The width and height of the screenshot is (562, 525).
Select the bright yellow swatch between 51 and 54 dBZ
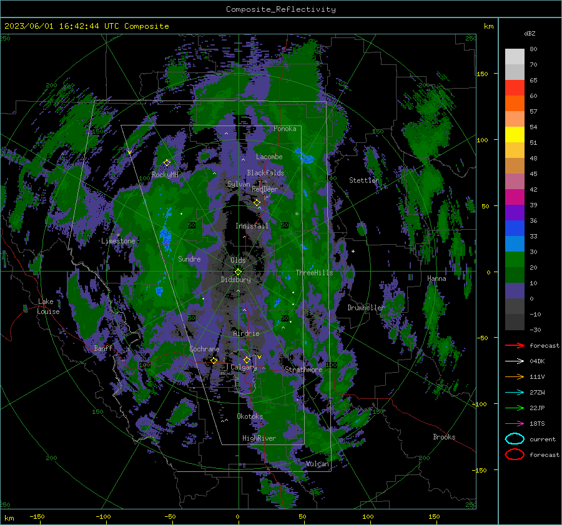(515, 134)
